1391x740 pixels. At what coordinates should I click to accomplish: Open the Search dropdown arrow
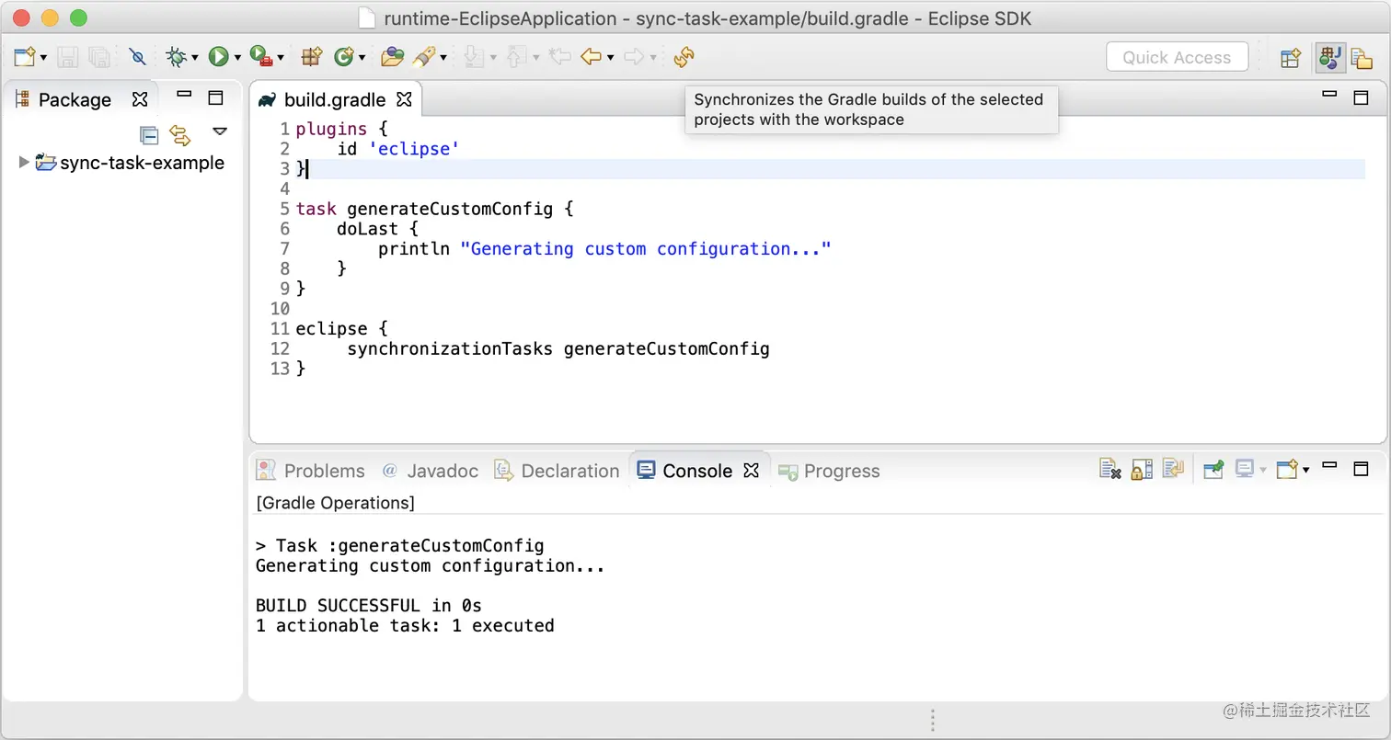click(443, 58)
